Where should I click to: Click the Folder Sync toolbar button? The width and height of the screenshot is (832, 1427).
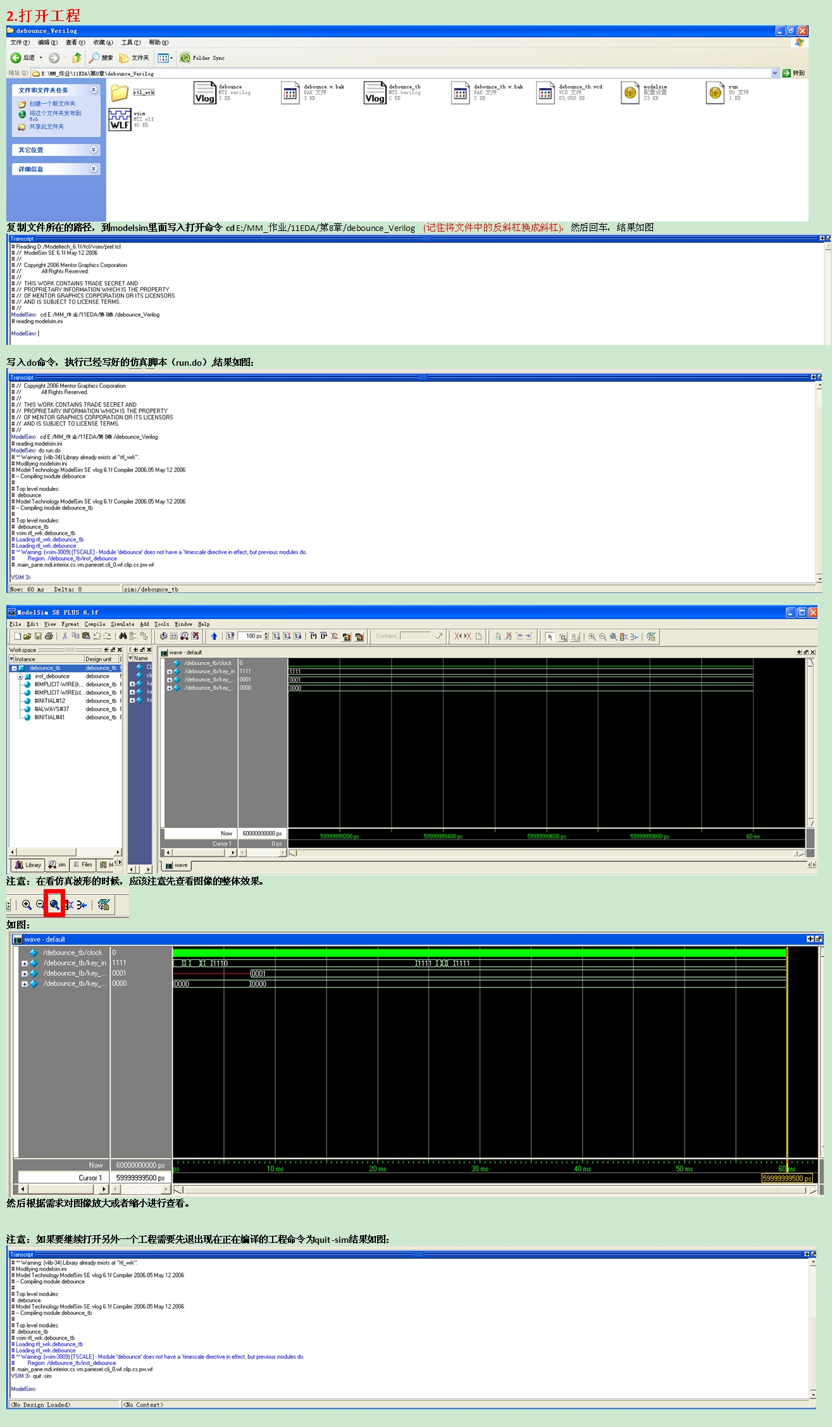click(202, 58)
